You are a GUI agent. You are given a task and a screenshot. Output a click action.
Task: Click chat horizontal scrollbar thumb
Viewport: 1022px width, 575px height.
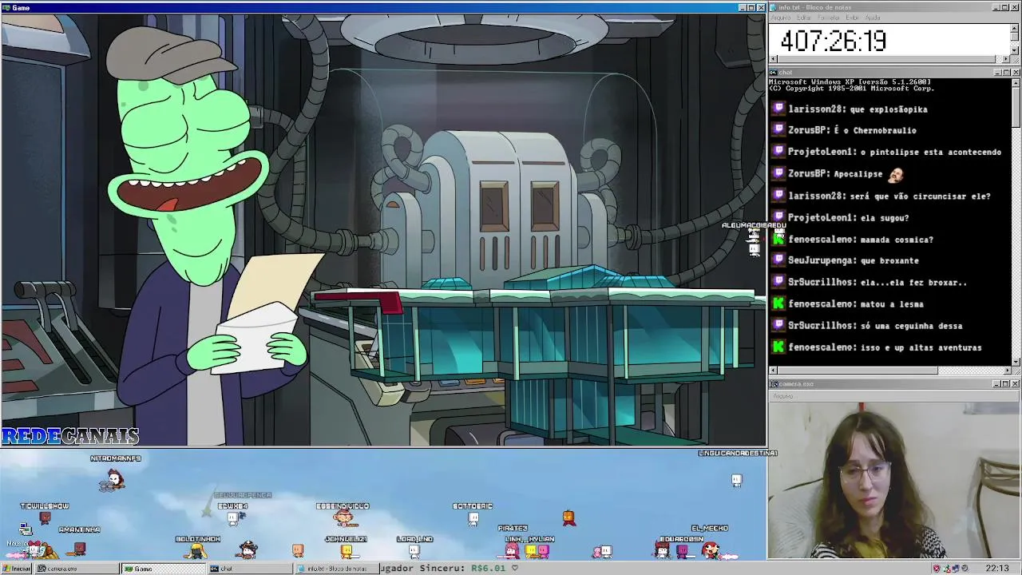(x=858, y=371)
